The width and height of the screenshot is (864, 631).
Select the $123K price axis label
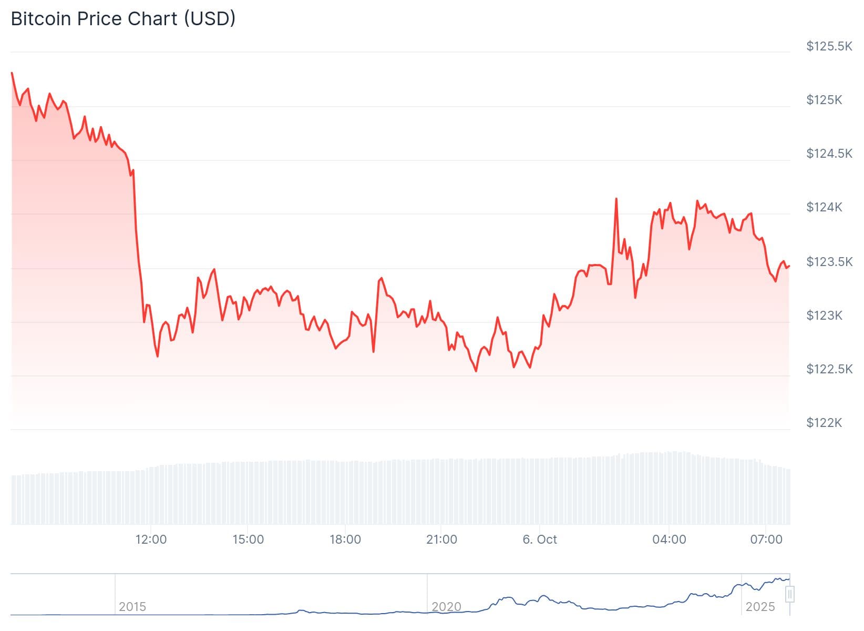[824, 315]
